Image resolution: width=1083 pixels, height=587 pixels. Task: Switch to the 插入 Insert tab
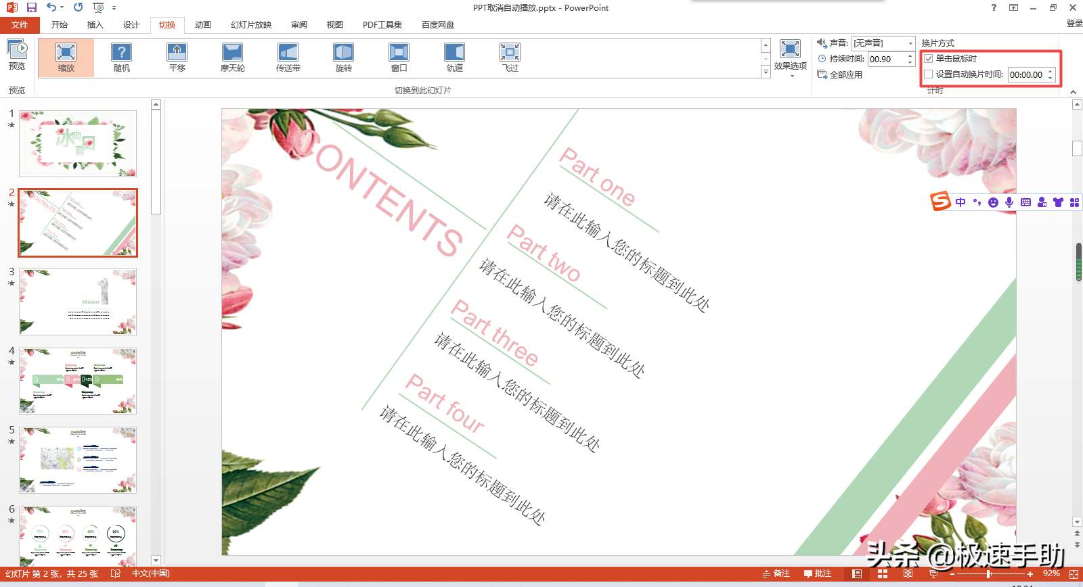tap(95, 25)
